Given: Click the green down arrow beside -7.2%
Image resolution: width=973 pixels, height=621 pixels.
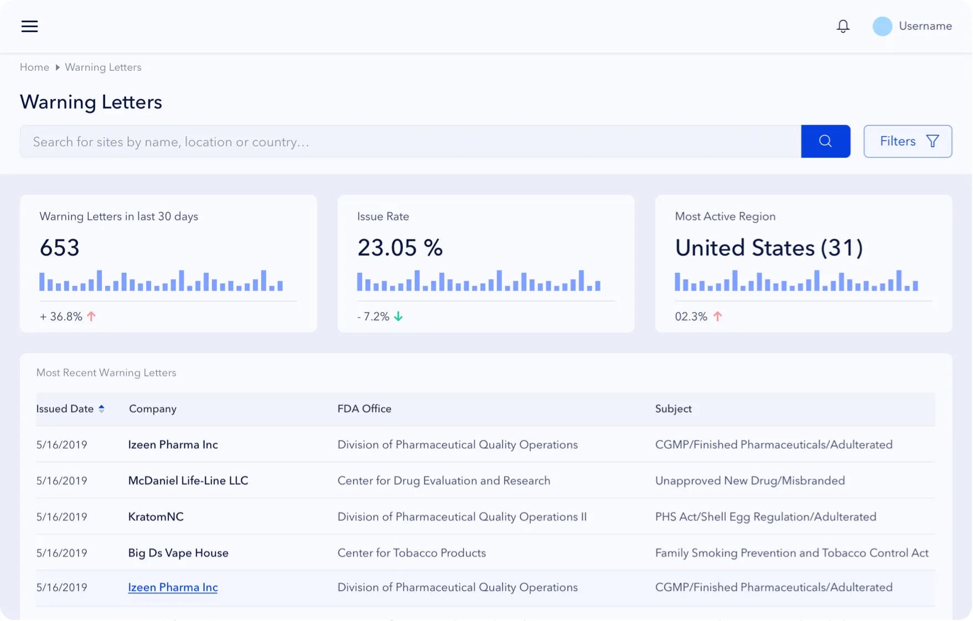Looking at the screenshot, I should (398, 316).
